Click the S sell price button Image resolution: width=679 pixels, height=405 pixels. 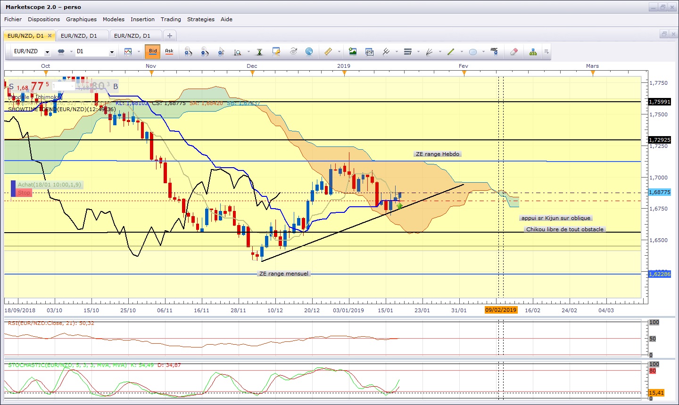pyautogui.click(x=29, y=87)
